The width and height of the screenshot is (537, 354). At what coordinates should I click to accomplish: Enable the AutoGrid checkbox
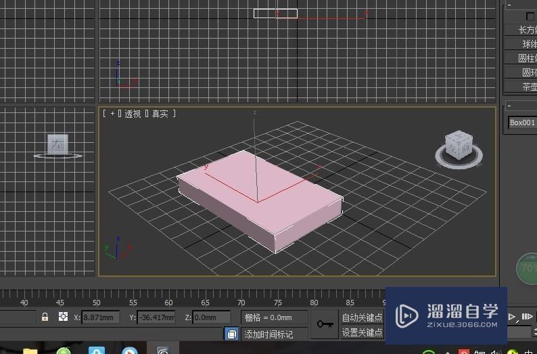click(530, 16)
